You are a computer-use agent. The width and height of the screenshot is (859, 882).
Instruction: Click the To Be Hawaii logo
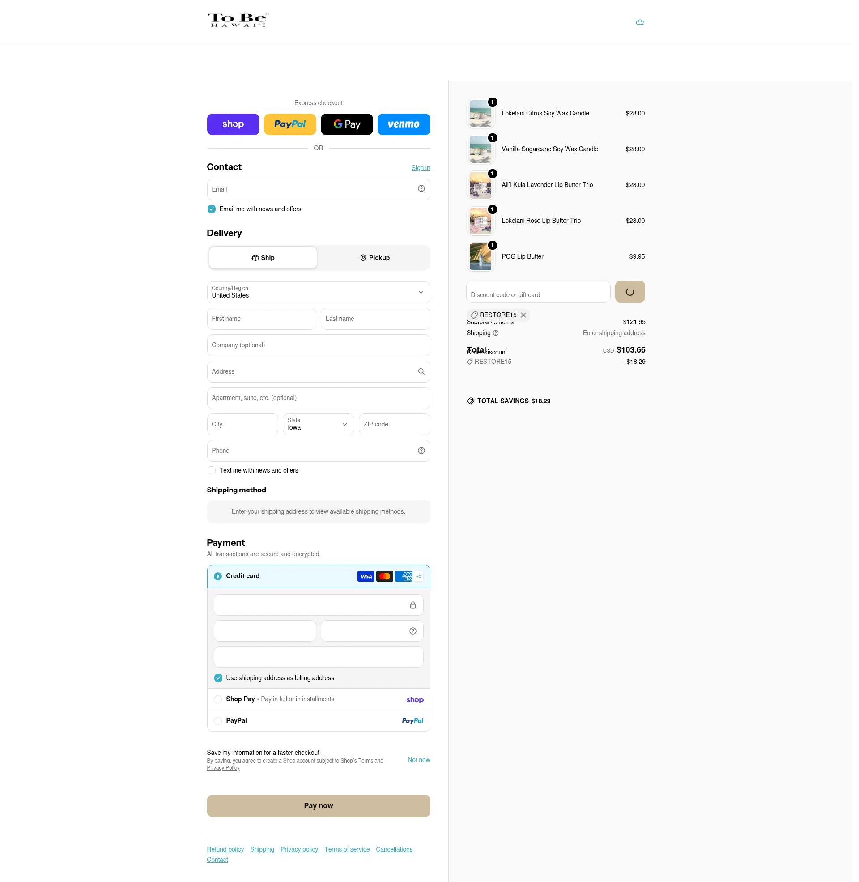[238, 20]
